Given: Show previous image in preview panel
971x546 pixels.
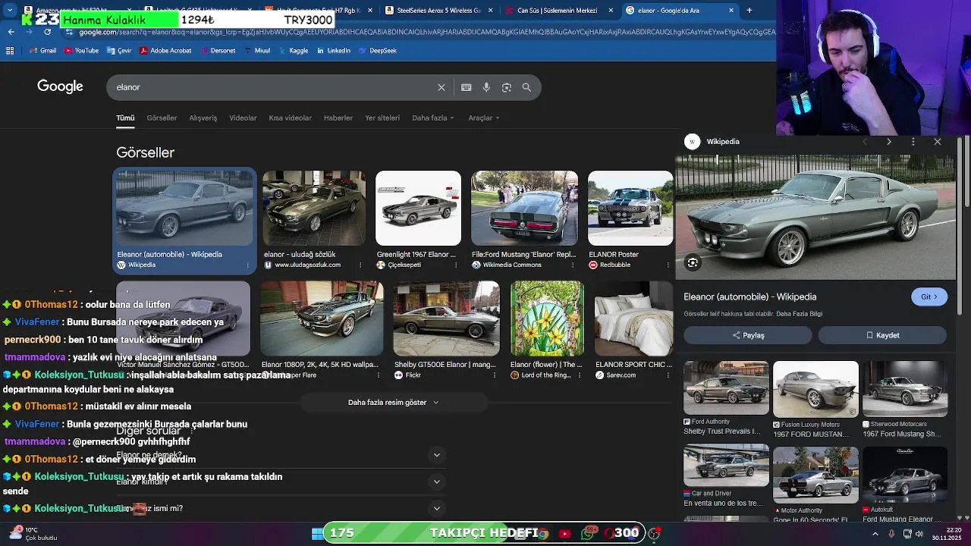Looking at the screenshot, I should 865,142.
